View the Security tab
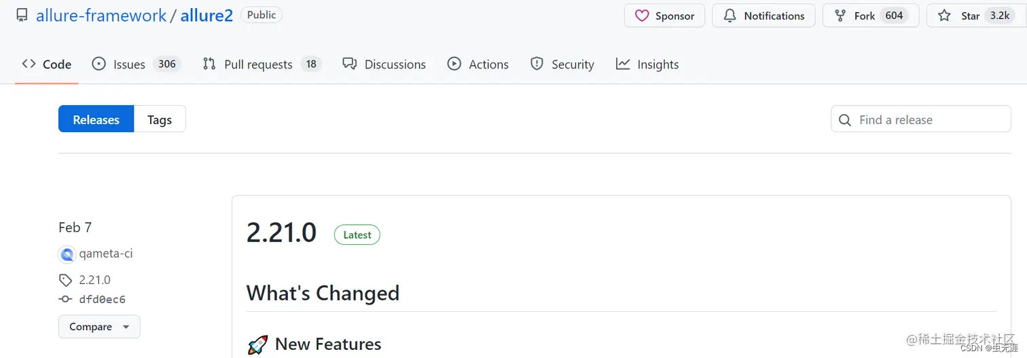 point(573,64)
